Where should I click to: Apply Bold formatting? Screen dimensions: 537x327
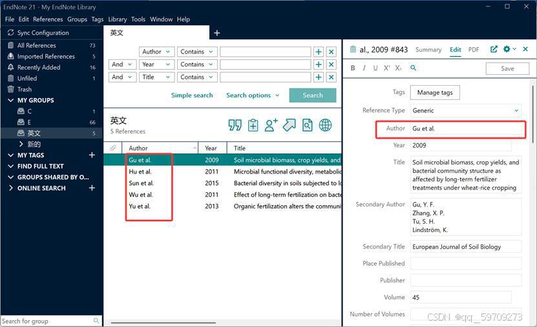(x=353, y=68)
